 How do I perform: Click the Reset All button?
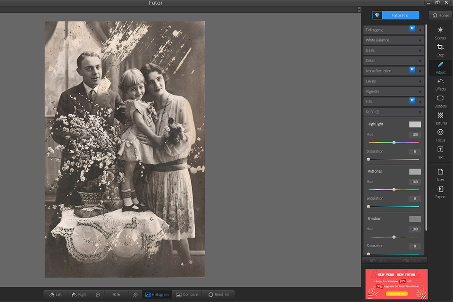coord(218,294)
